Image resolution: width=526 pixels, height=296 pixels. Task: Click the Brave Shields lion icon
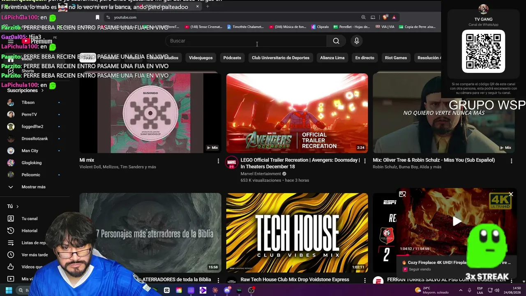(385, 17)
